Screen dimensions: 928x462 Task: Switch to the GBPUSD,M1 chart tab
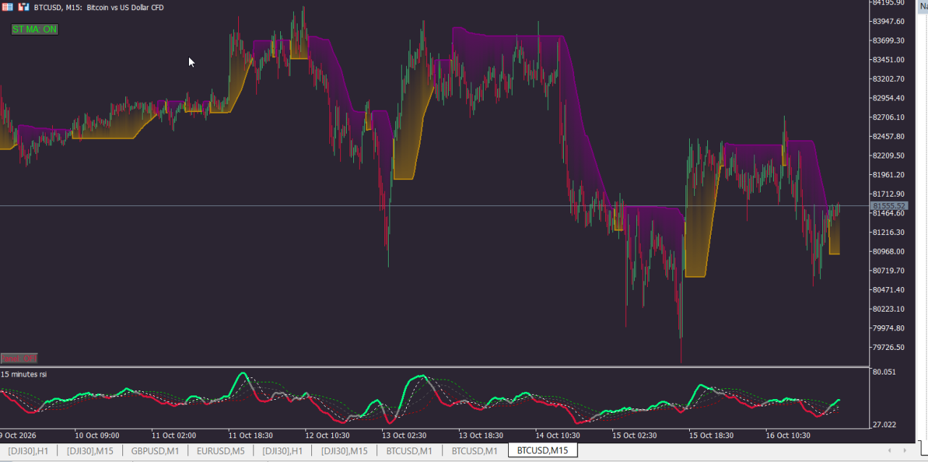[x=155, y=451]
